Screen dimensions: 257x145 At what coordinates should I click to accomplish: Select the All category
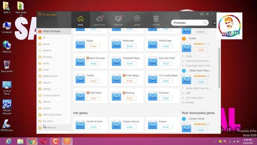click(54, 37)
